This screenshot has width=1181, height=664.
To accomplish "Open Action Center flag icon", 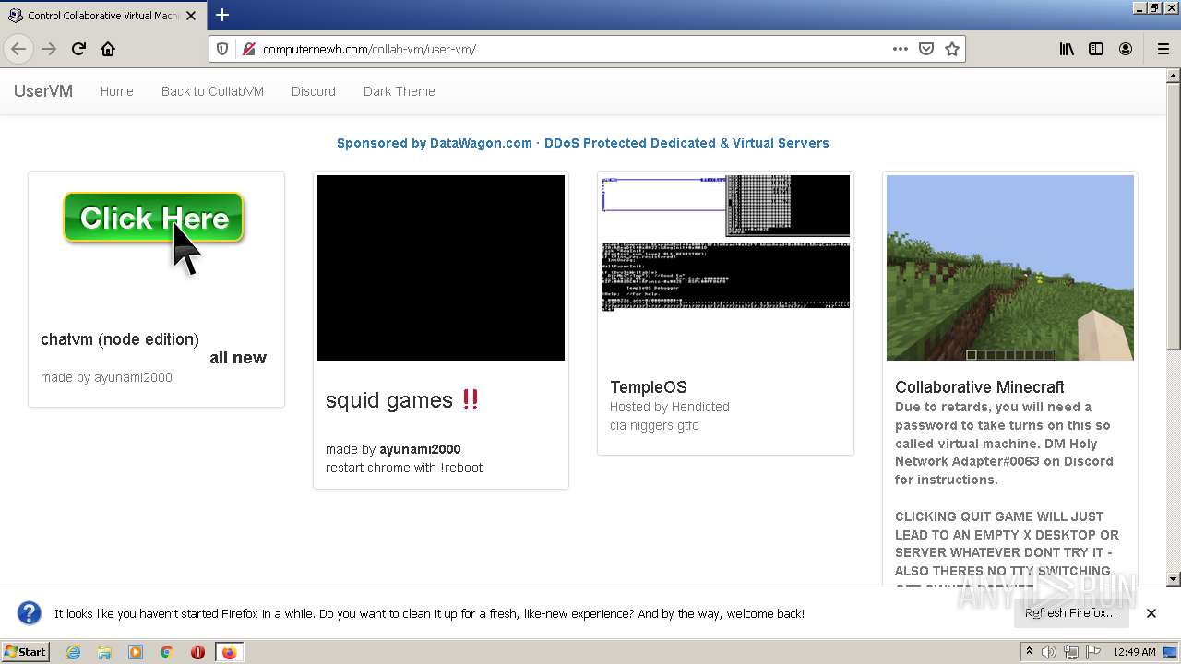I will tap(1092, 652).
